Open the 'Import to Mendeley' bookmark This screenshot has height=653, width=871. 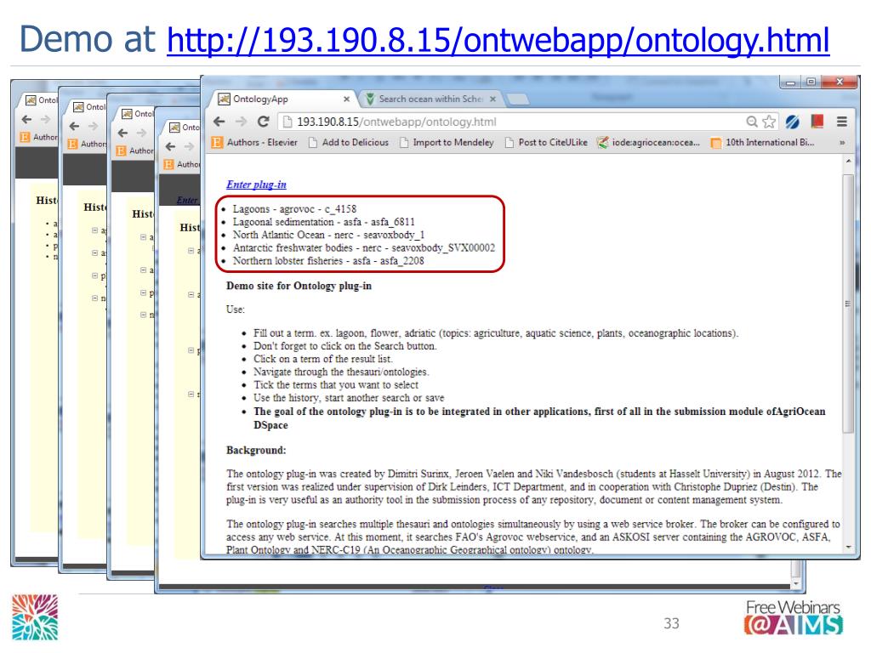click(447, 143)
